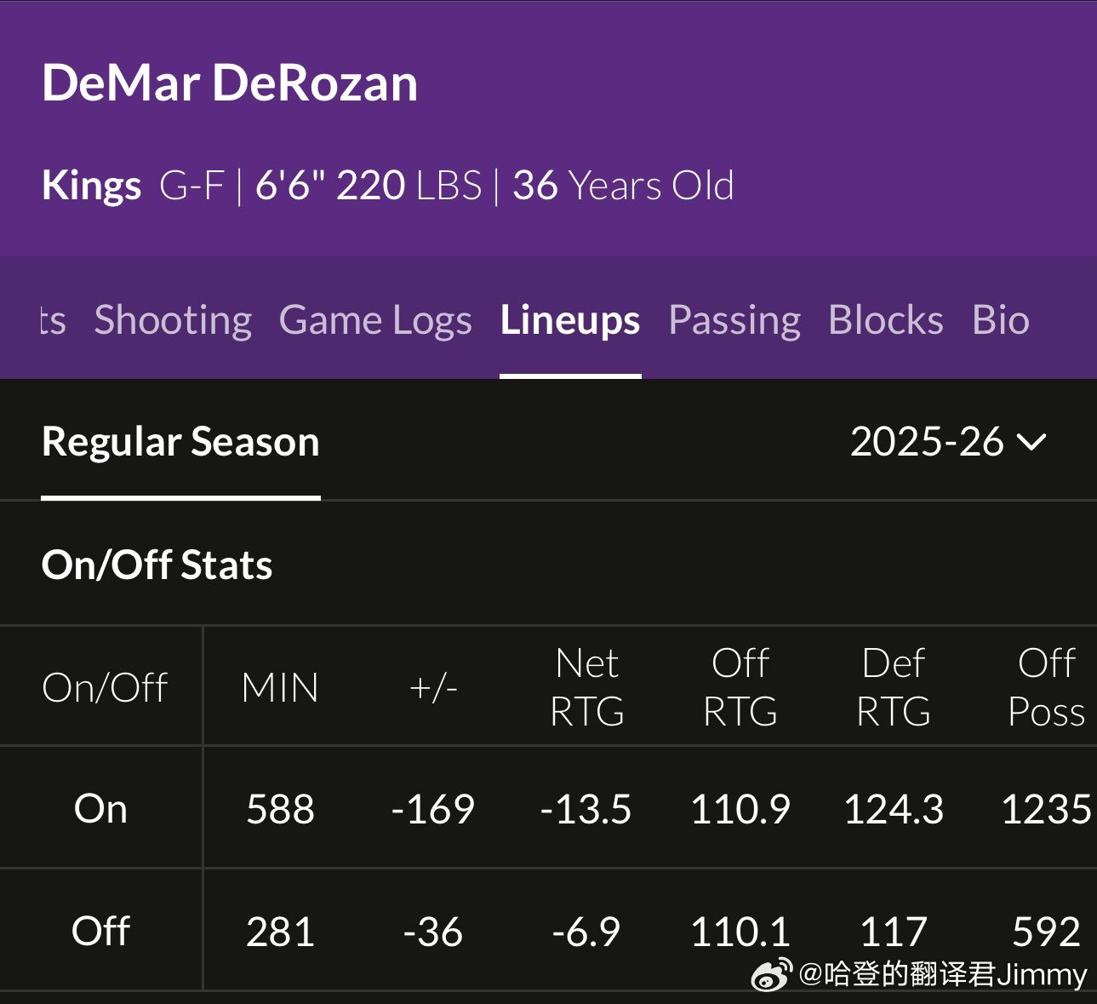Viewport: 1097px width, 1004px height.
Task: Click the Weibo logo icon in the watermark
Action: pos(772,974)
